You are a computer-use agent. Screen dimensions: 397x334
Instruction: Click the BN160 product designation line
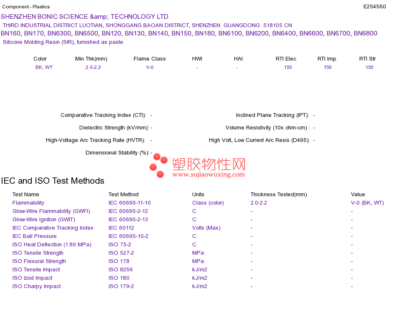189,33
